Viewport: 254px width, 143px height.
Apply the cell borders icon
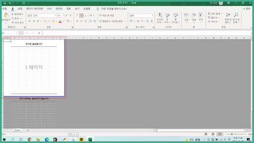(x=46, y=21)
